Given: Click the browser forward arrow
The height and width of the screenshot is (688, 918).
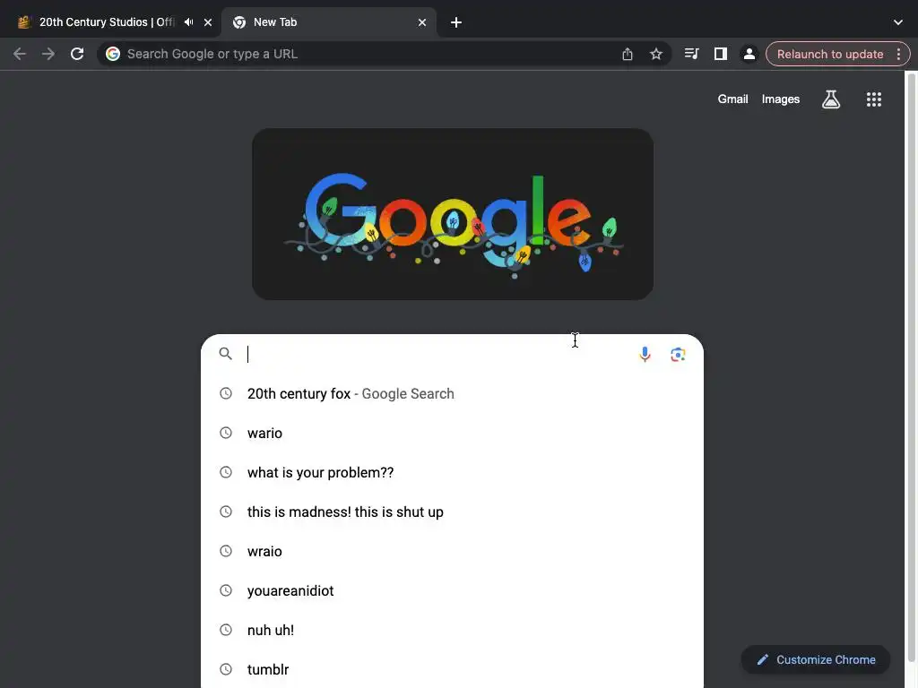Looking at the screenshot, I should (48, 54).
